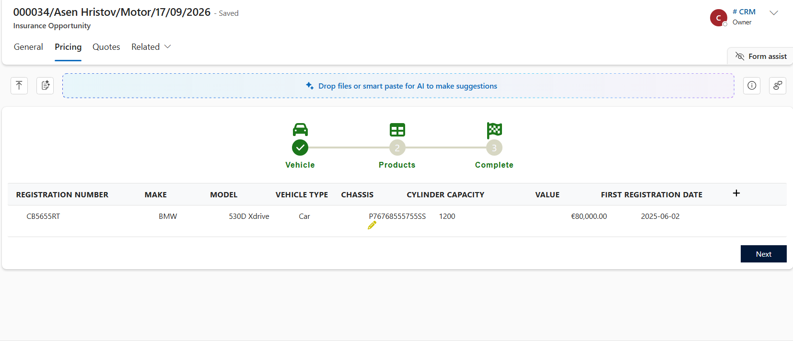
Task: Click the Car vehicle type cell
Action: [304, 216]
